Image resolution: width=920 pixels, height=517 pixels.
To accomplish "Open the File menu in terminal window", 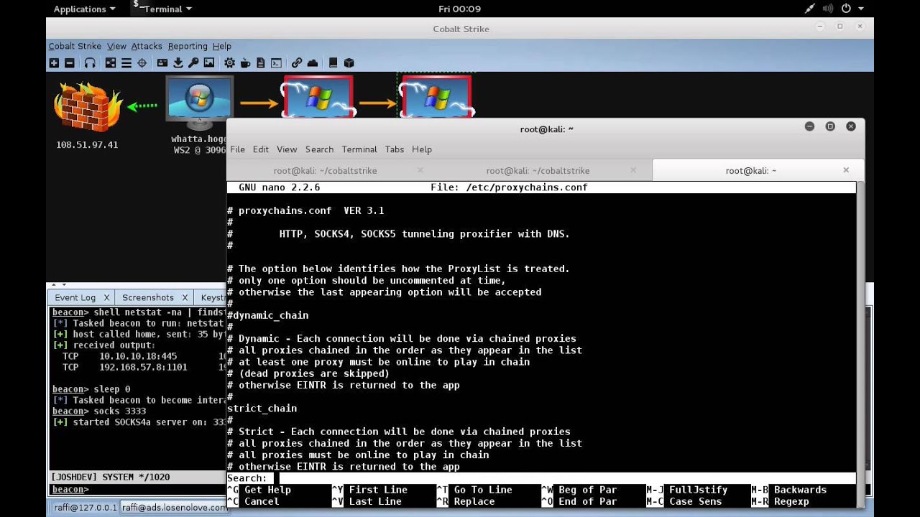I will (237, 149).
